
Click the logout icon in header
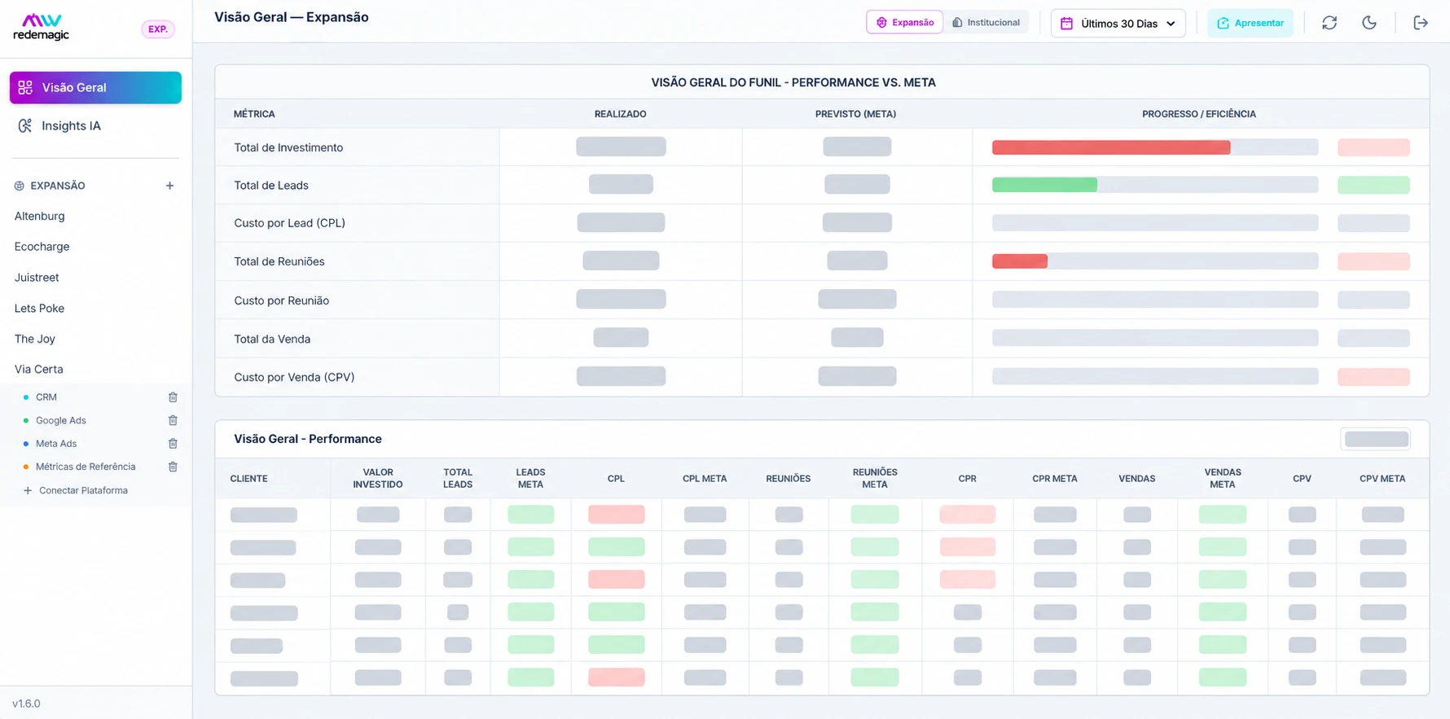(x=1421, y=23)
